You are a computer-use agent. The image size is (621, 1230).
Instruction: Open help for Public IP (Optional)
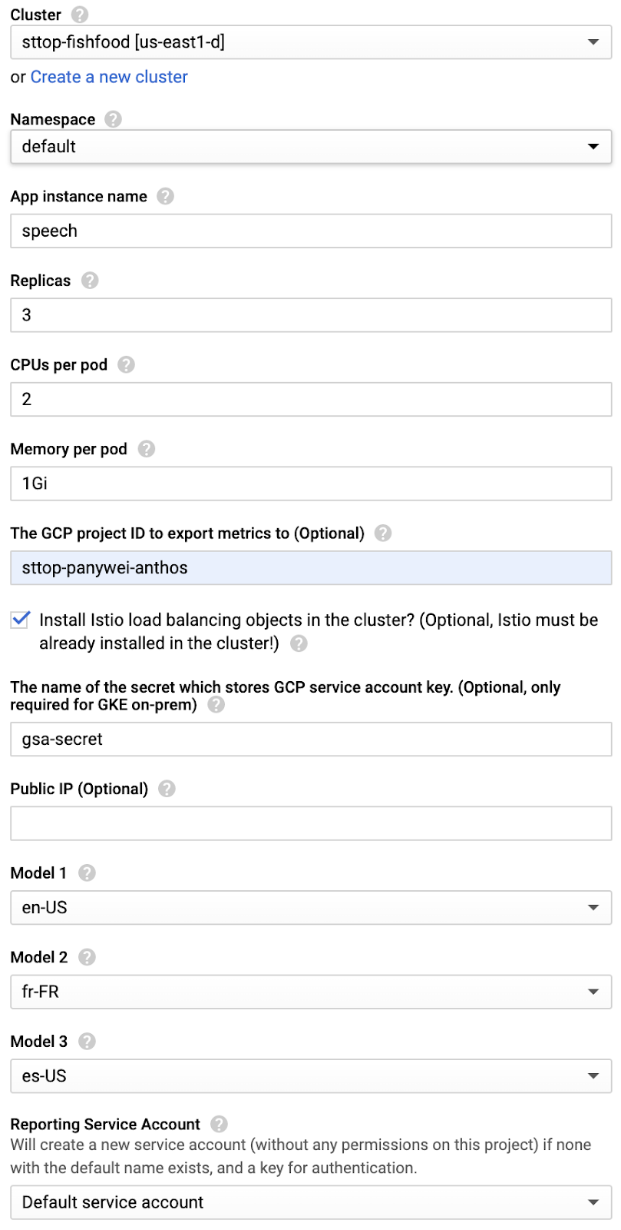[167, 789]
